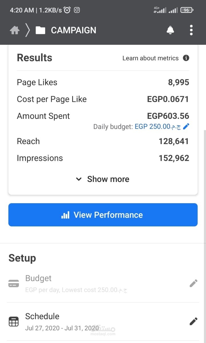Expand results with Show more

point(108,179)
